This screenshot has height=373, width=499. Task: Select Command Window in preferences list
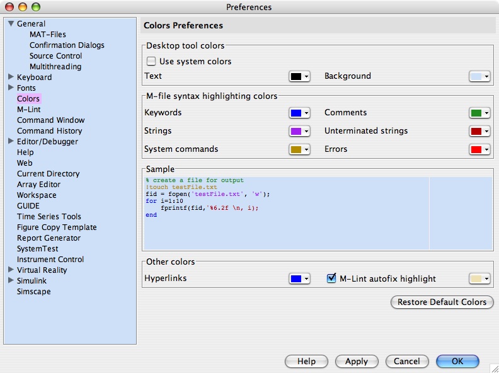point(50,120)
